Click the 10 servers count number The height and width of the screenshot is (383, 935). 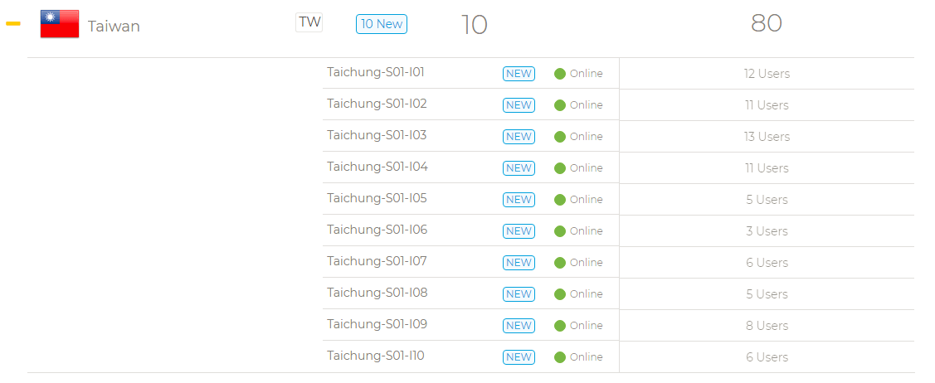point(474,25)
